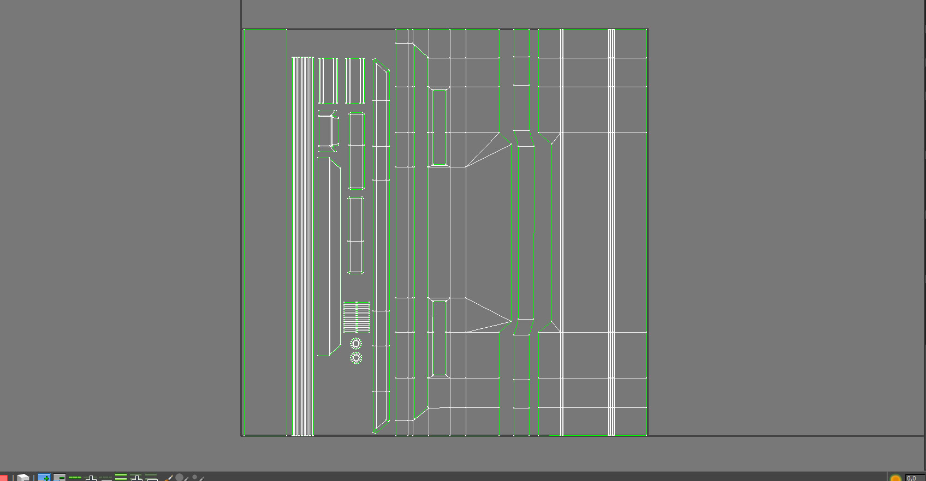Select the upper circular UV island
The image size is (926, 481).
coord(356,344)
